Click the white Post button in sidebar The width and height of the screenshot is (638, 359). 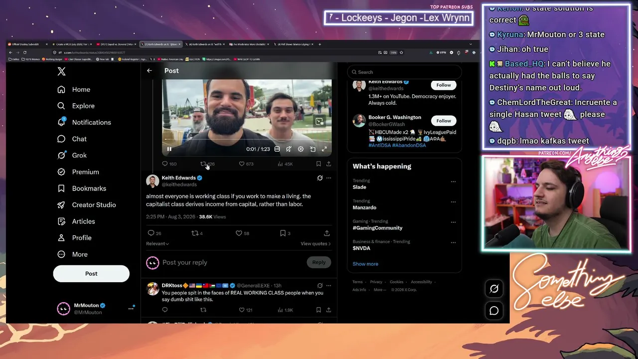click(91, 273)
